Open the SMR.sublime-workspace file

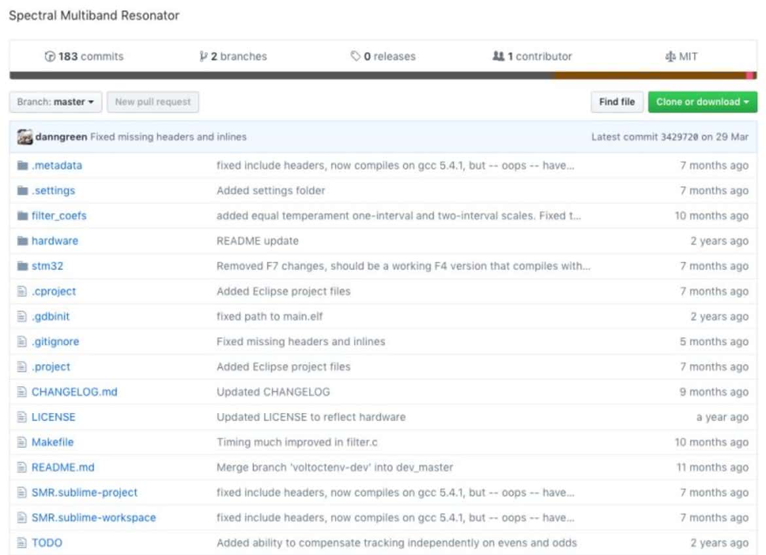point(94,518)
